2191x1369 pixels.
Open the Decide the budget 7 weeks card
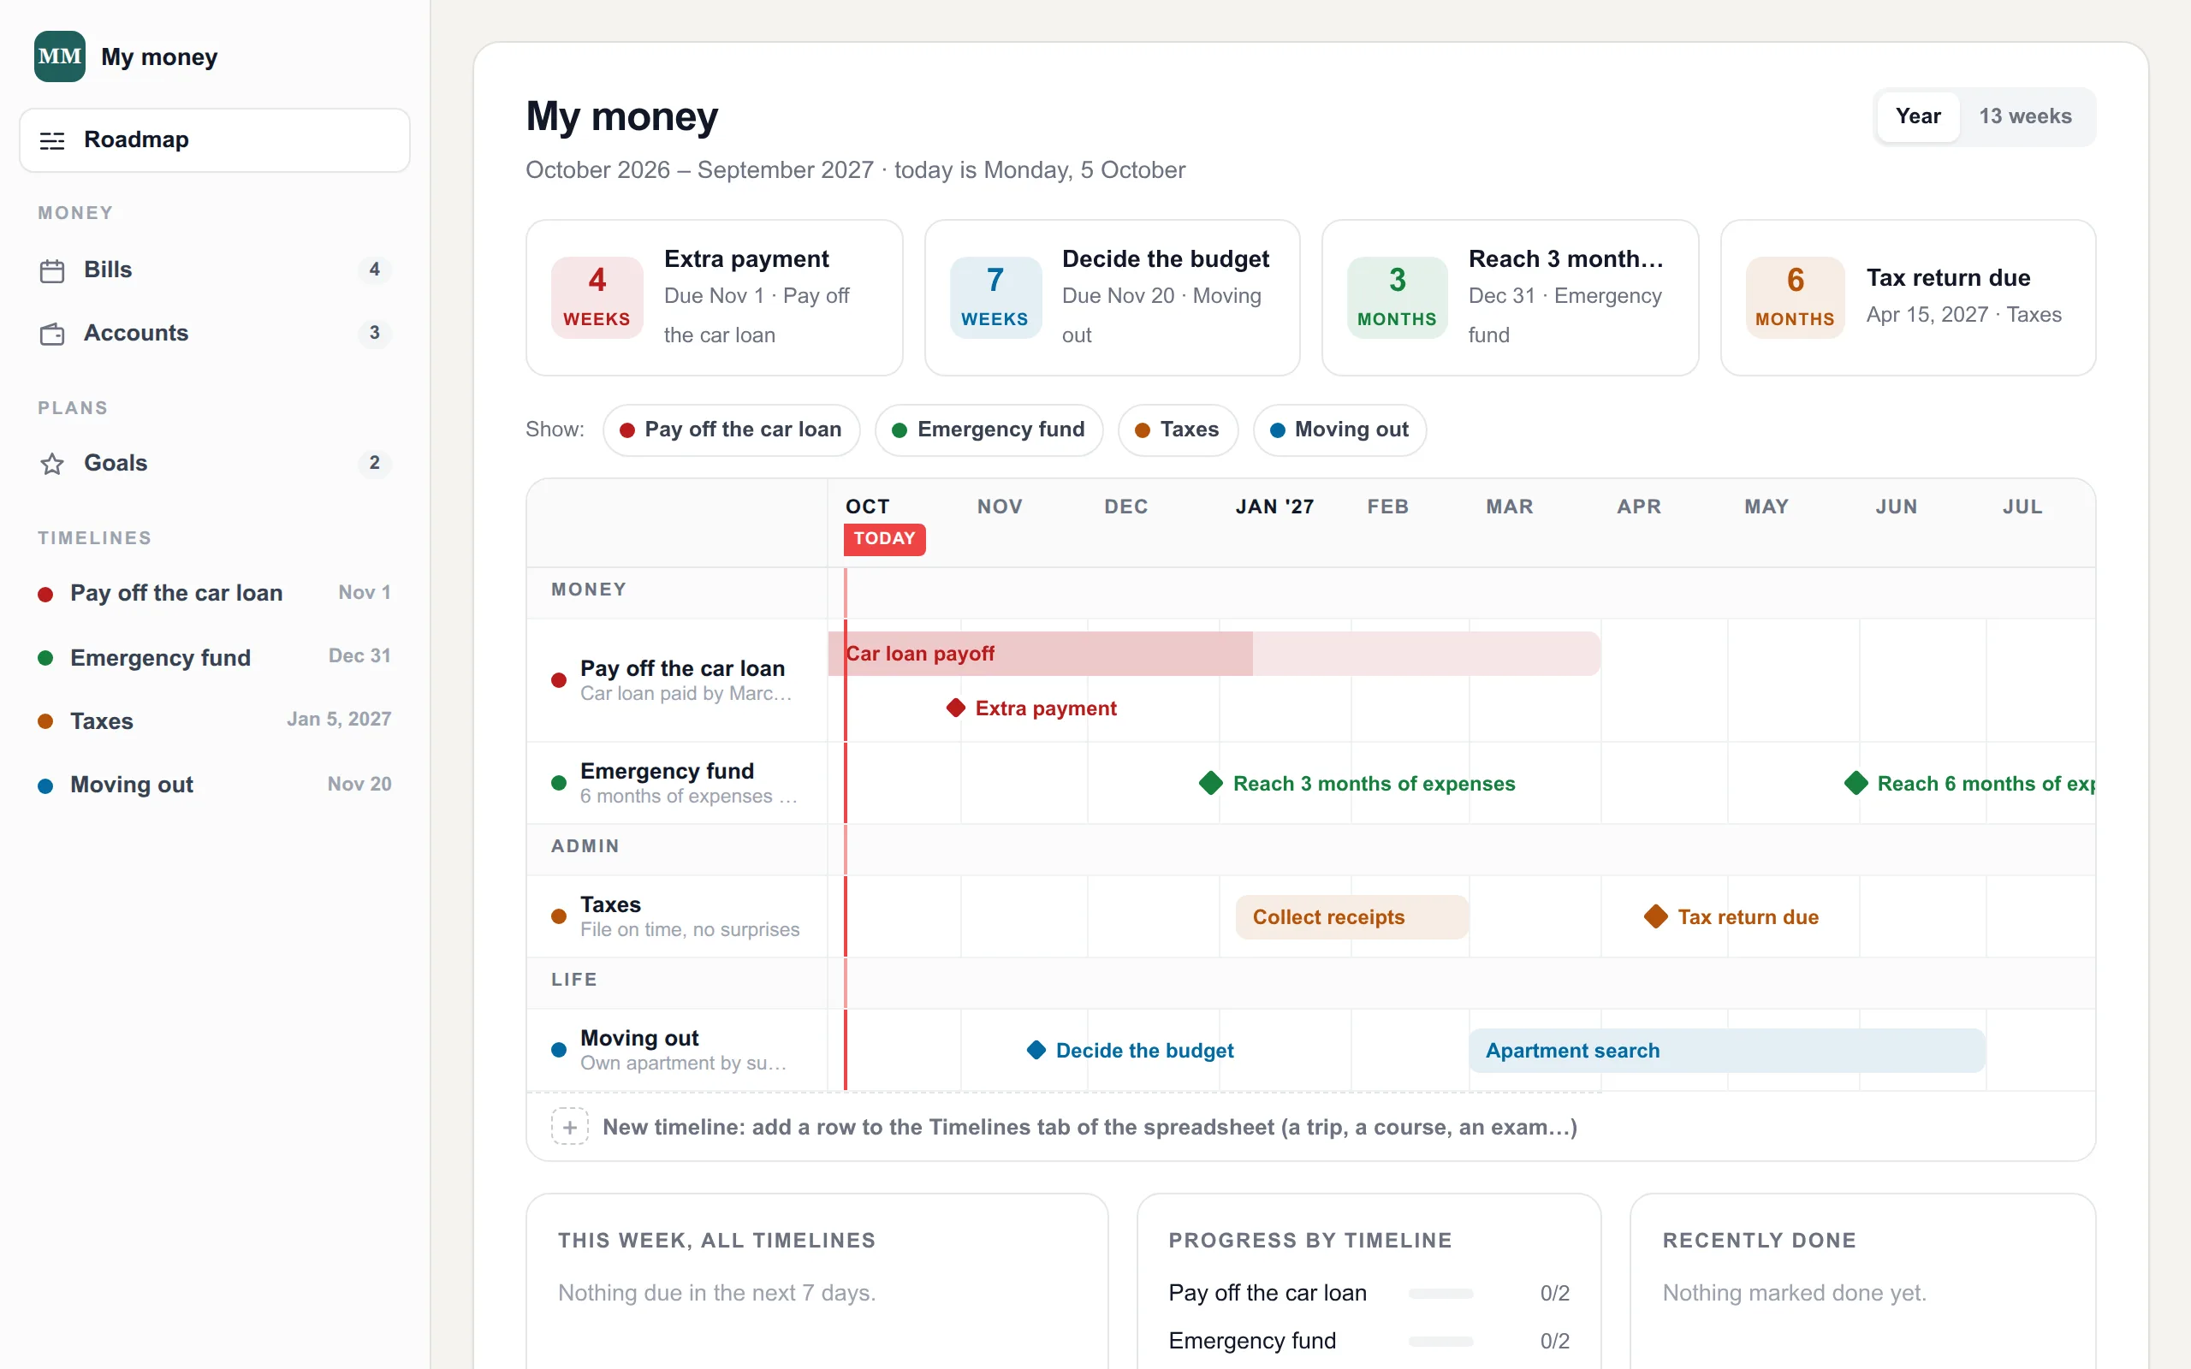[1112, 298]
